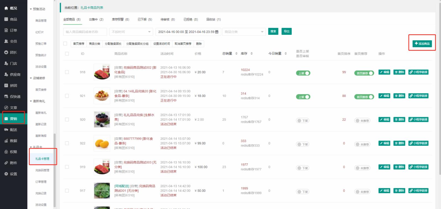Sort by 总销量 using sort arrows
441x209 pixels.
(236, 54)
